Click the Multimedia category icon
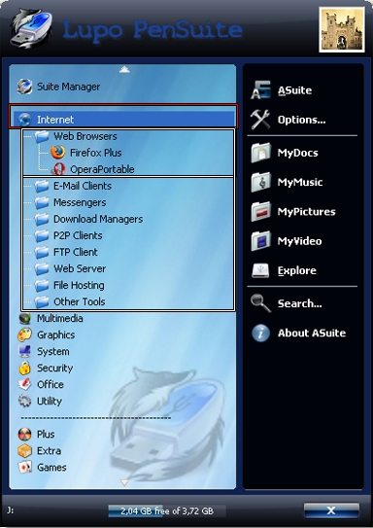The image size is (373, 528). point(24,318)
